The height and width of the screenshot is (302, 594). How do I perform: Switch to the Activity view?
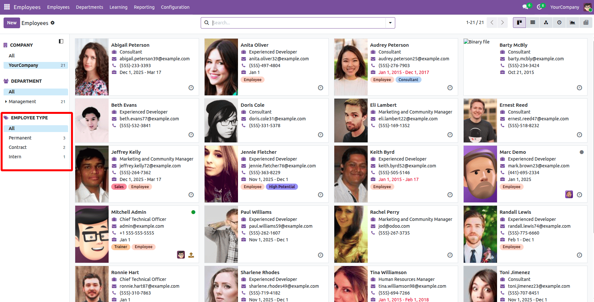559,22
